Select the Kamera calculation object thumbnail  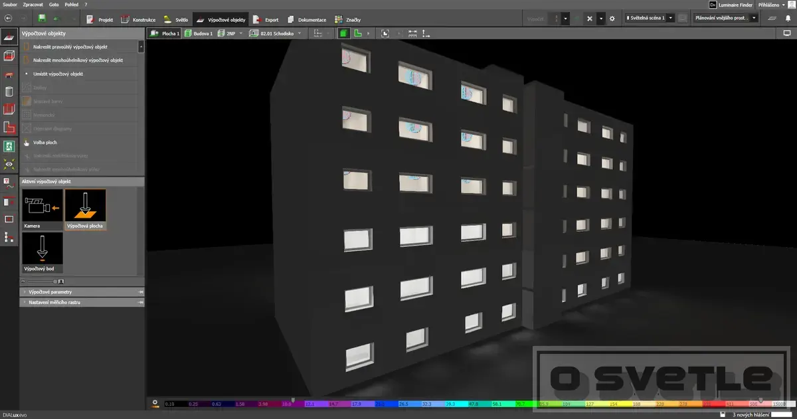(43, 209)
